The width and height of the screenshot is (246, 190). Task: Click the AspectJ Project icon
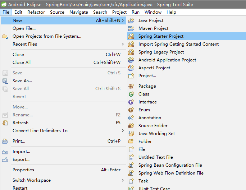(131, 68)
